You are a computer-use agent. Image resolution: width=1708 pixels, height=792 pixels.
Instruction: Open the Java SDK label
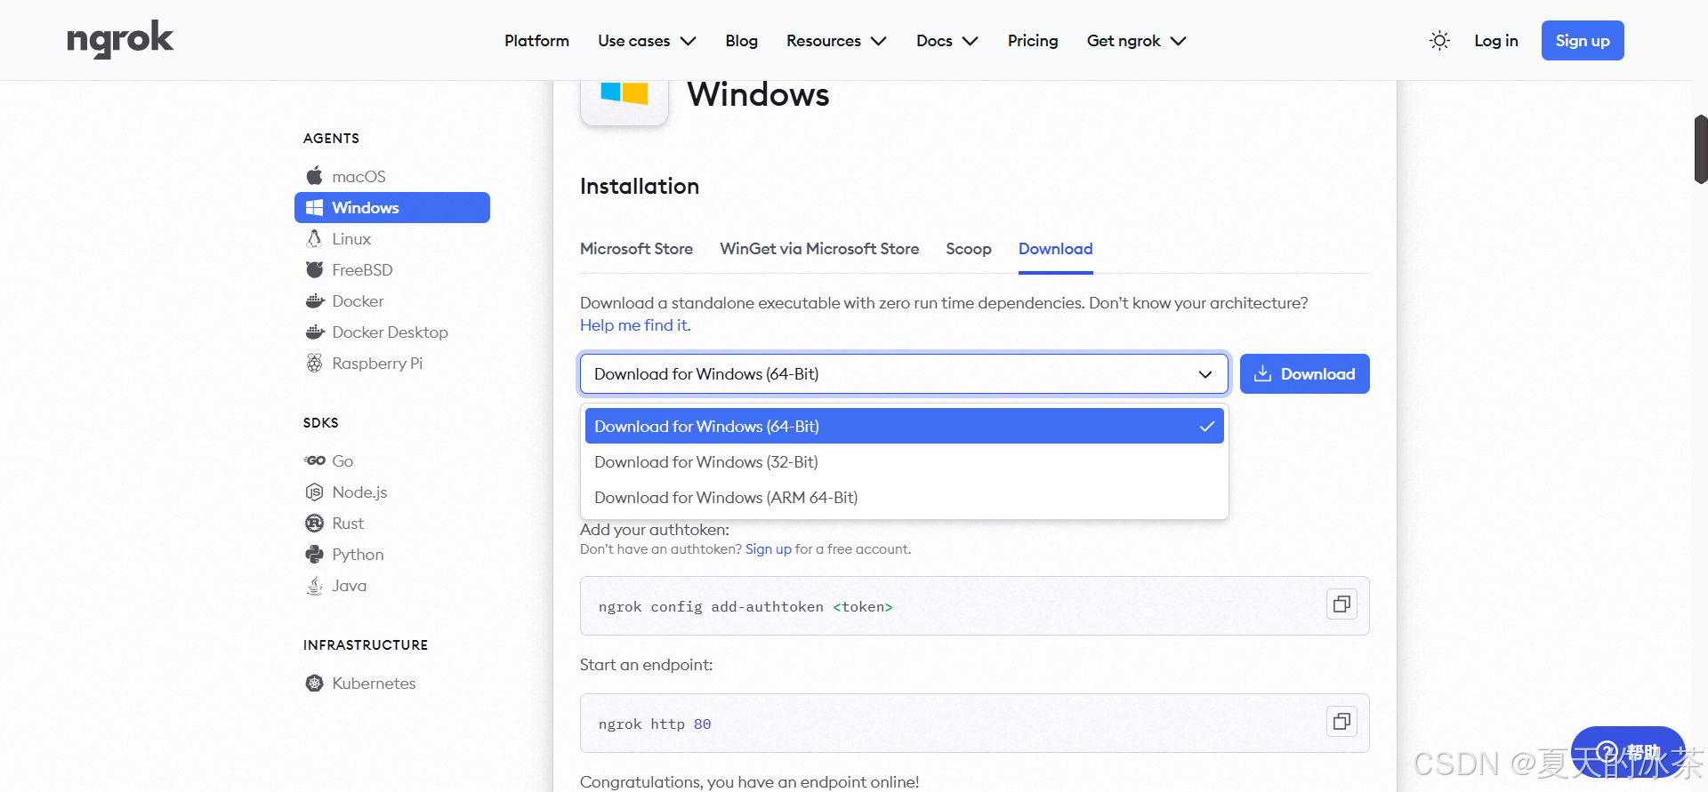(x=349, y=585)
